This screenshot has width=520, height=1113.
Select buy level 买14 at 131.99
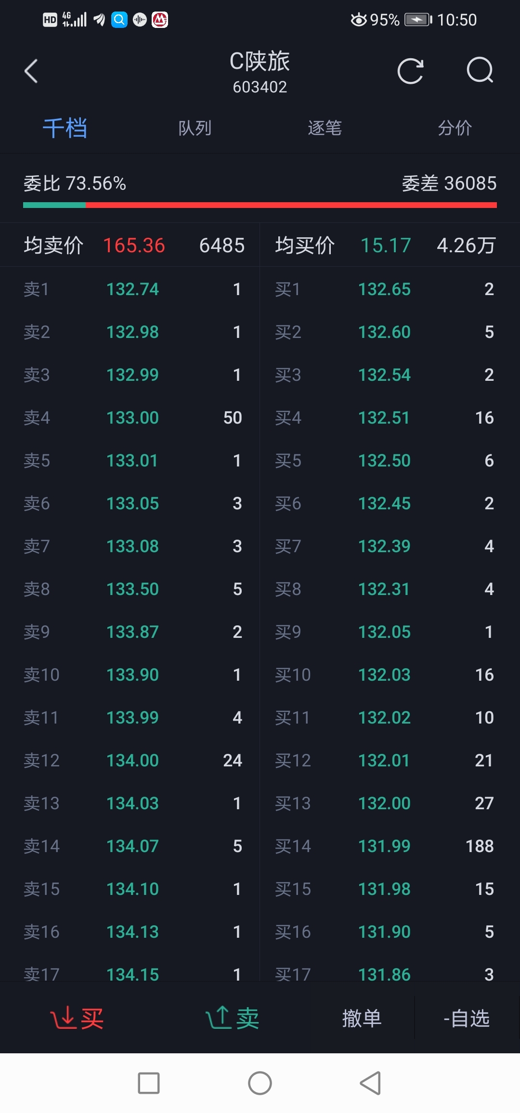(x=384, y=846)
